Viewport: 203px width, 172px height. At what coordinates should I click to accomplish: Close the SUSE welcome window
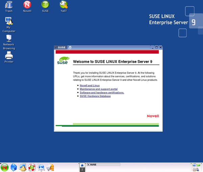pos(160,48)
